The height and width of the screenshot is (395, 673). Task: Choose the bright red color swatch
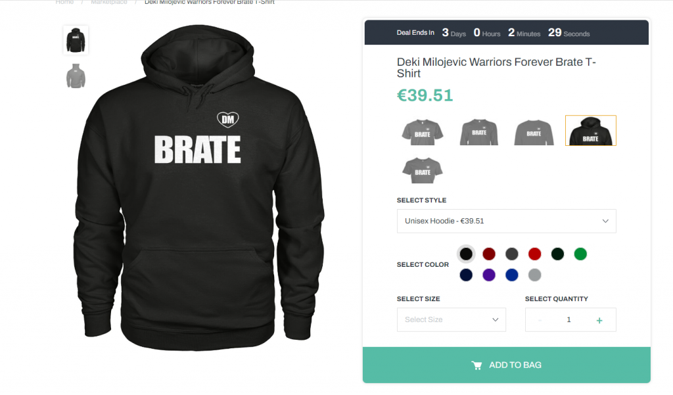click(x=535, y=254)
